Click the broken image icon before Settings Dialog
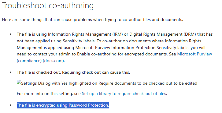The height and width of the screenshot is (113, 222). [x=19, y=82]
